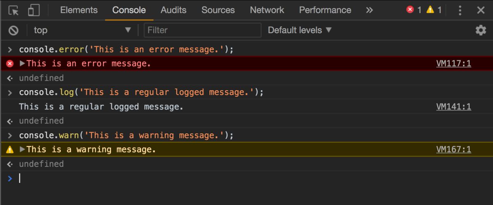Image resolution: width=493 pixels, height=205 pixels.
Task: Click the console prompt input line
Action: 246,178
